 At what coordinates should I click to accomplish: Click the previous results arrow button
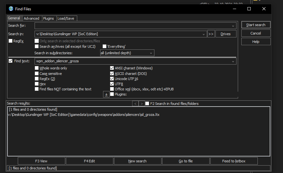[x=135, y=104]
